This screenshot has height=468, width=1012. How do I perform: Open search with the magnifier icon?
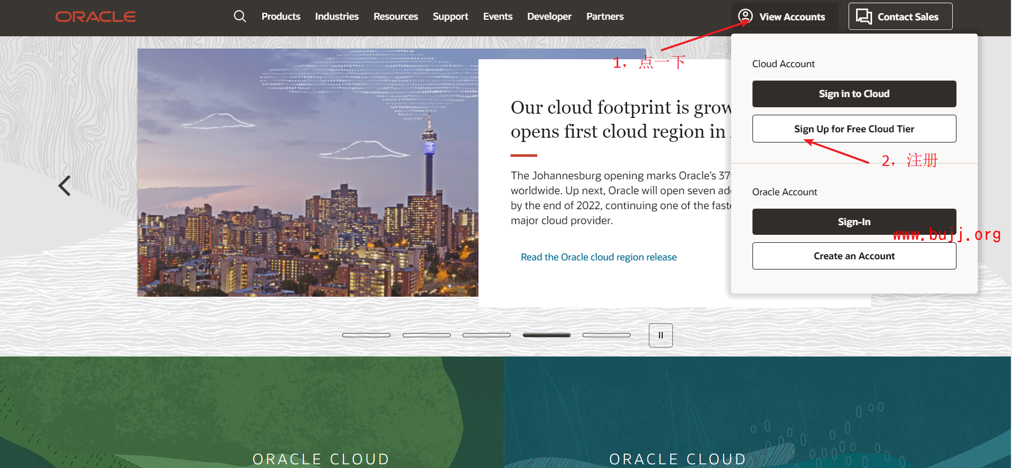pos(240,17)
